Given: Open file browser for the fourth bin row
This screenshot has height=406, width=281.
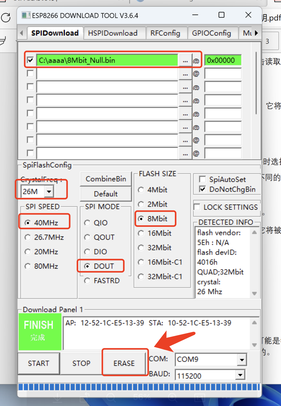Looking at the screenshot, I should pyautogui.click(x=185, y=101).
